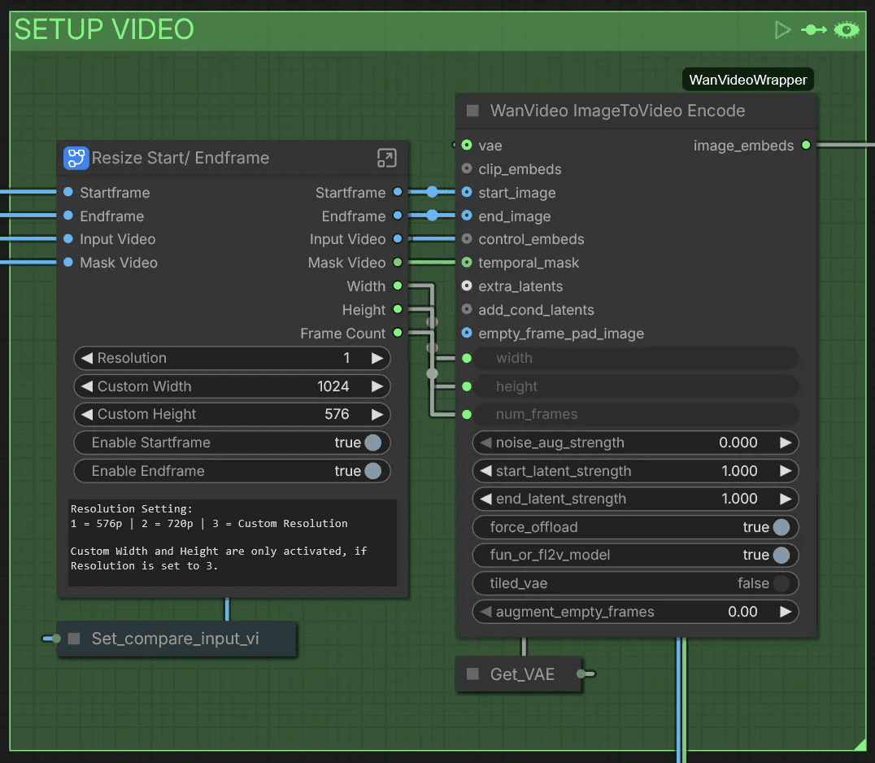
Task: Click the link midpoint dot on start_image wire
Action: [x=432, y=192]
